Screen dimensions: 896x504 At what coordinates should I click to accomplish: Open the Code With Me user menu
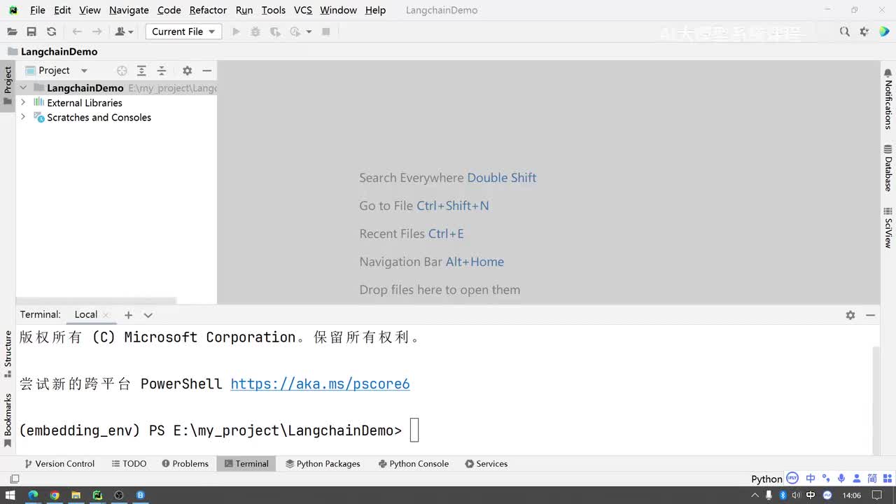(x=124, y=31)
